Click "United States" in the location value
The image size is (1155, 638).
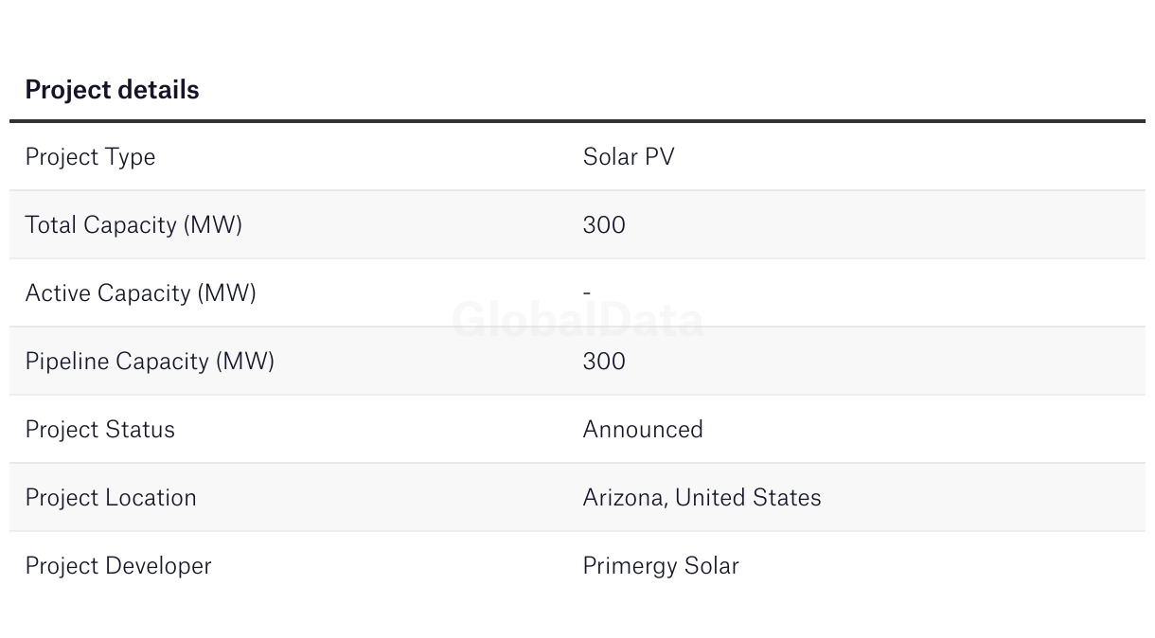pyautogui.click(x=748, y=498)
